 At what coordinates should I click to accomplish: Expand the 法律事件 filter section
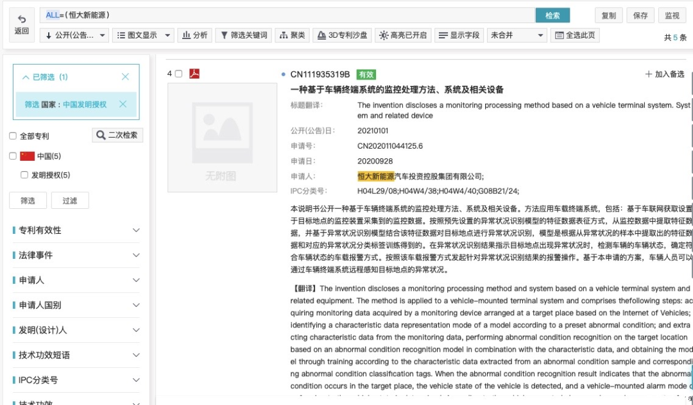pos(76,255)
